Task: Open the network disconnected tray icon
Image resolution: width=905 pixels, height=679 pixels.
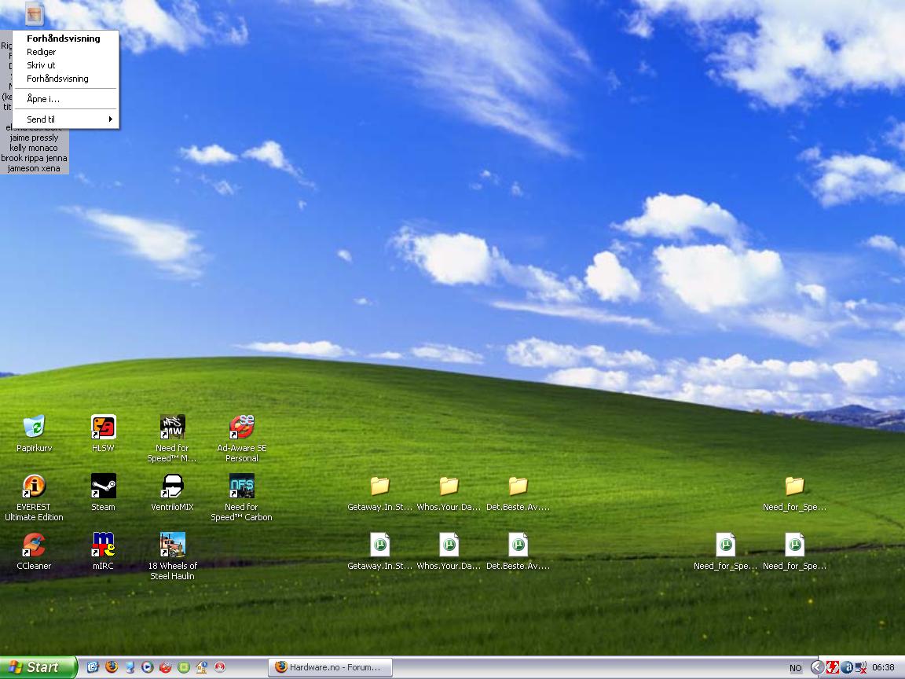Action: 860,667
